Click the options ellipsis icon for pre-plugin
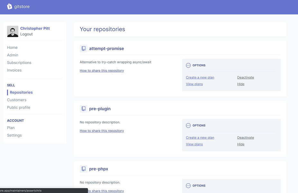Viewport: 298px width, 193px height. pyautogui.click(x=188, y=125)
